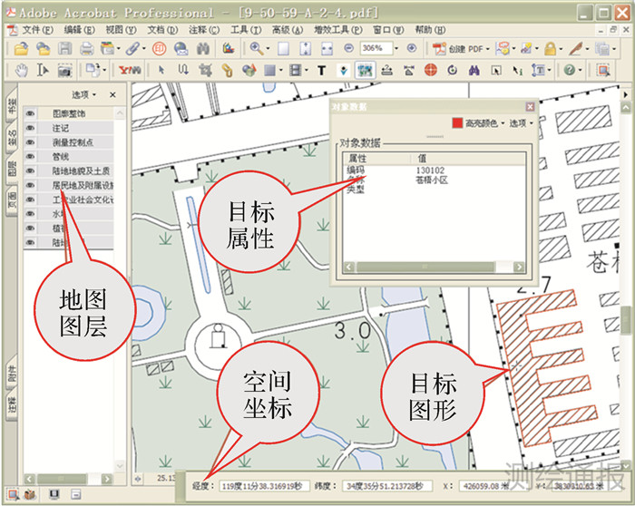
Task: Toggle visibility of the 注记 layer
Action: point(30,128)
